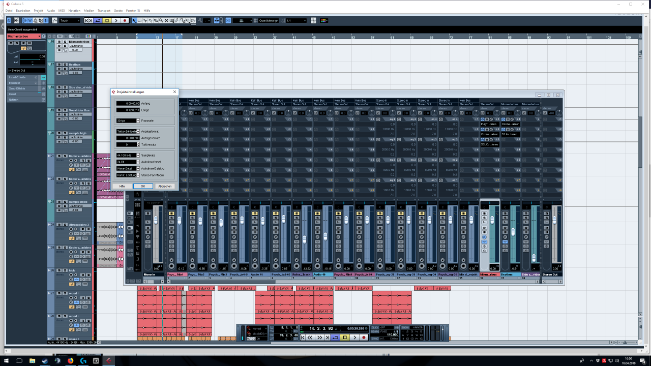Click transport bar Play button
The width and height of the screenshot is (651, 366).
(x=354, y=338)
